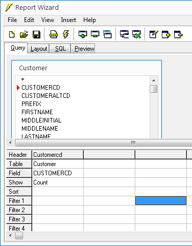Switch to the Layout tab
Viewport: 192px width, 246px height.
[x=39, y=49]
